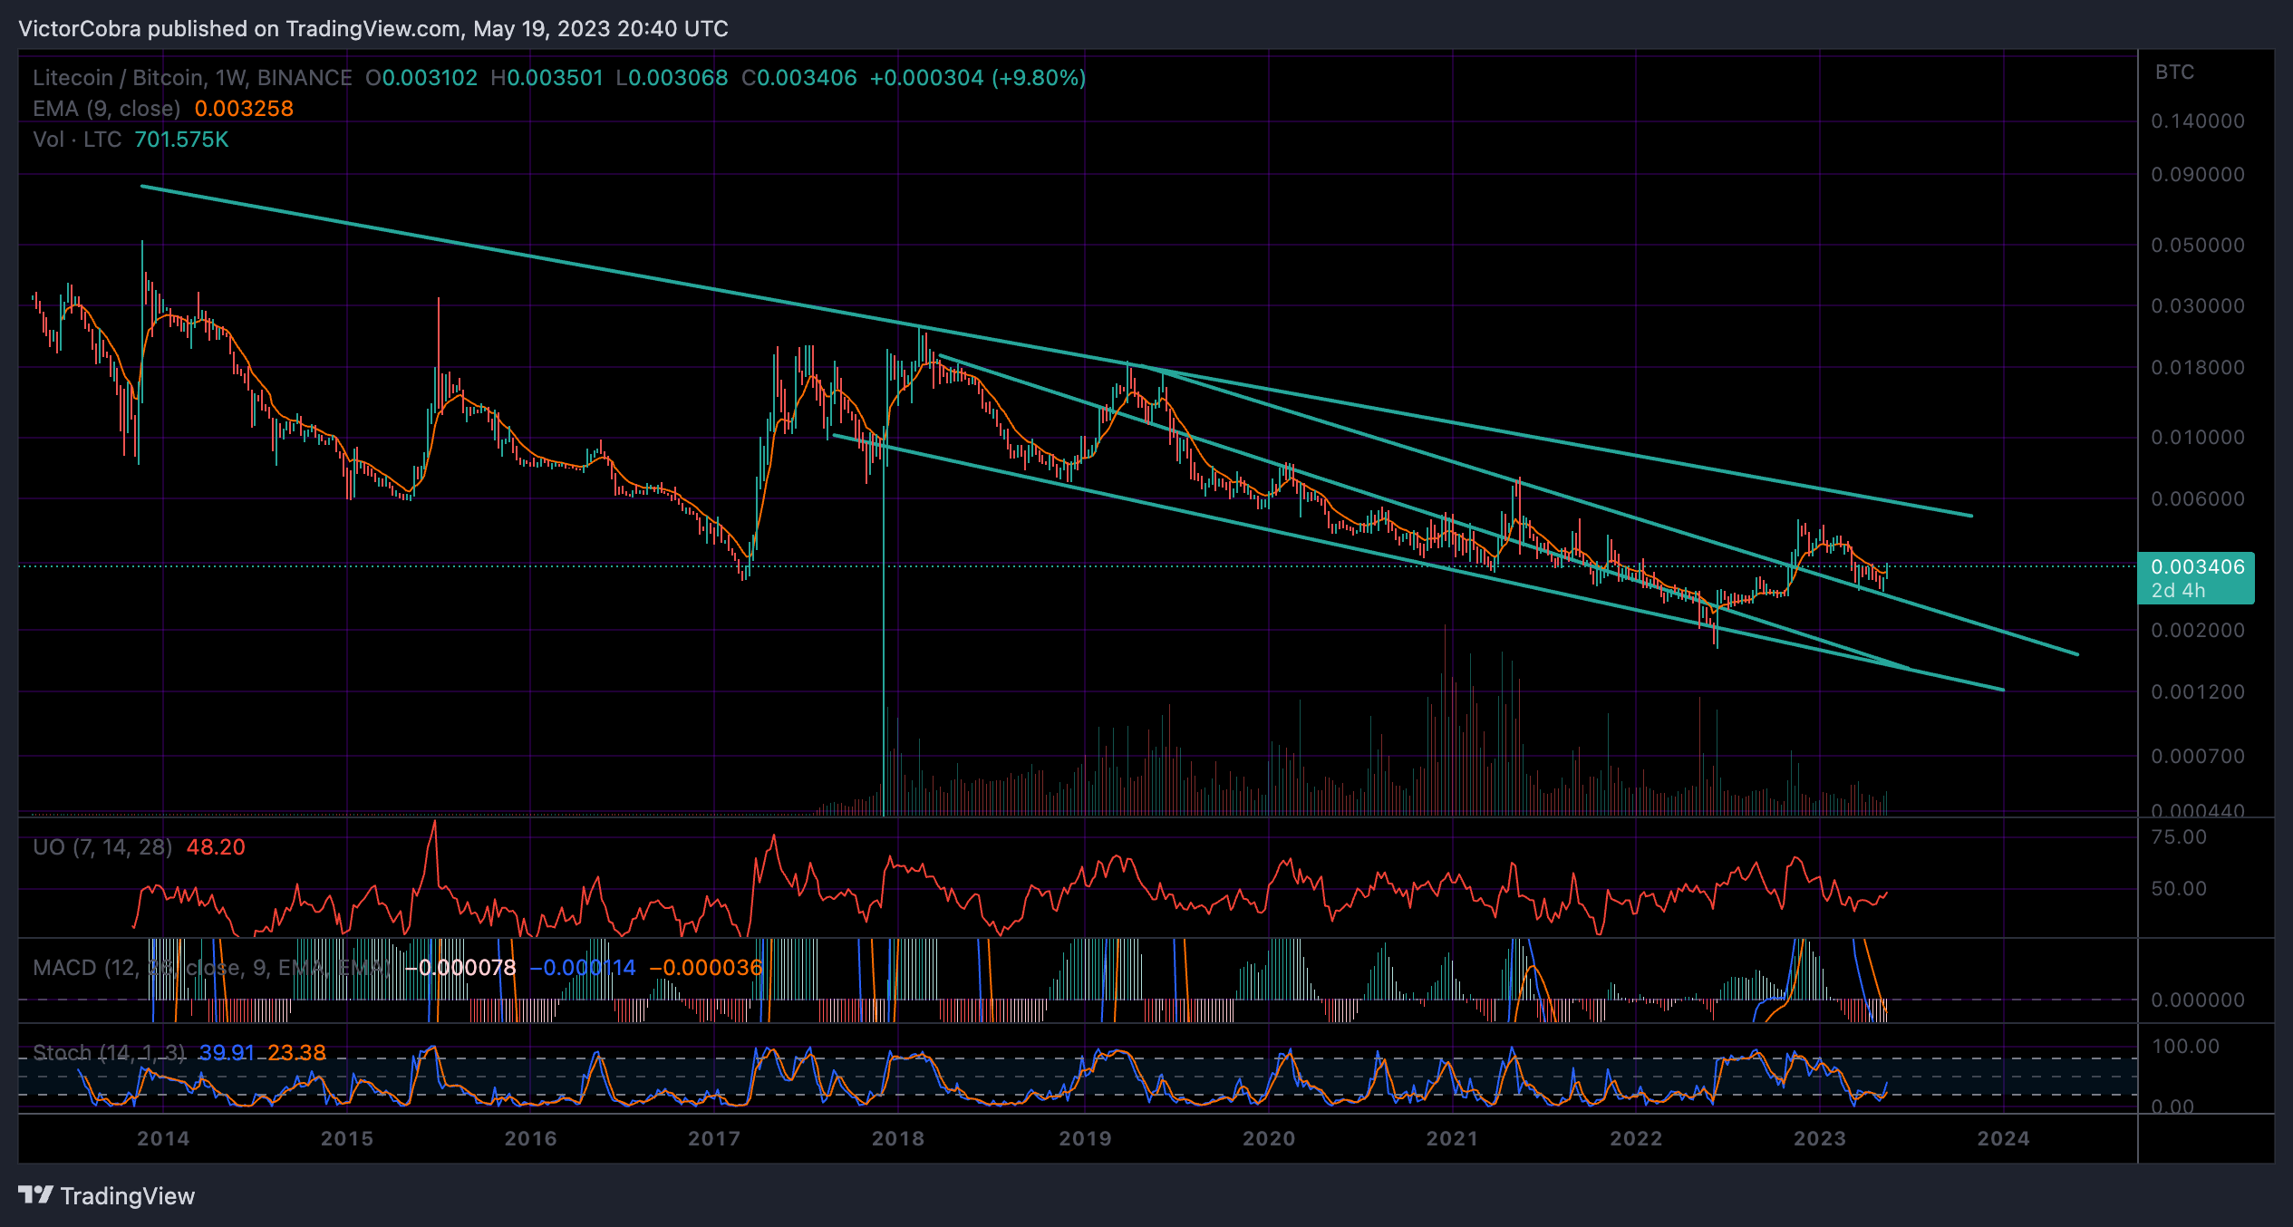Click the 0.050000 price axis label
Image resolution: width=2293 pixels, height=1227 pixels.
tap(2198, 246)
